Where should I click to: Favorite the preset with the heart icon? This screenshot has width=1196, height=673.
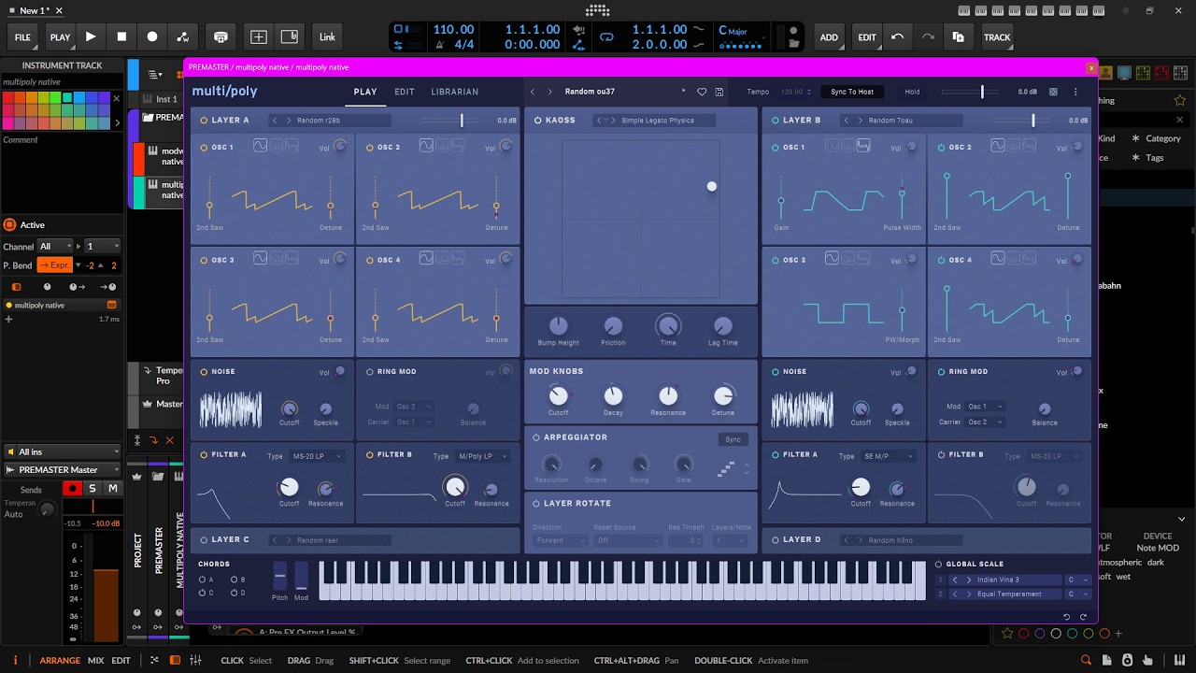click(x=702, y=92)
